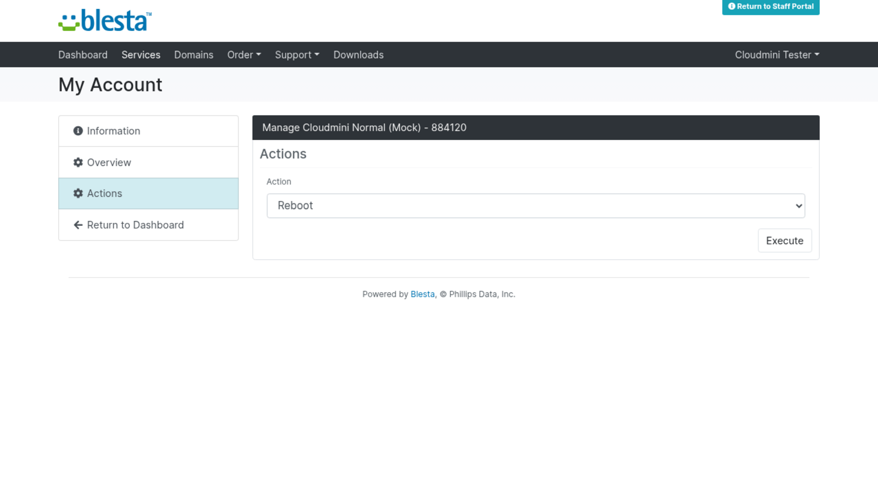The width and height of the screenshot is (878, 494).
Task: Open the Downloads nav item
Action: point(359,55)
